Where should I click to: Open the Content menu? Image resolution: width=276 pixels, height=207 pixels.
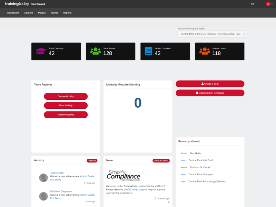(29, 13)
